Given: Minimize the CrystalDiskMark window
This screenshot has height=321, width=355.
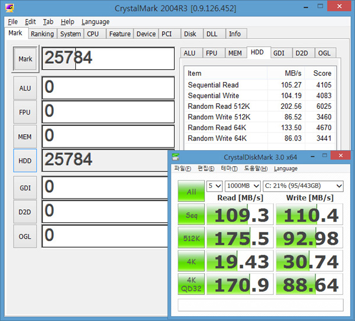Looking at the screenshot, I should pyautogui.click(x=312, y=156).
